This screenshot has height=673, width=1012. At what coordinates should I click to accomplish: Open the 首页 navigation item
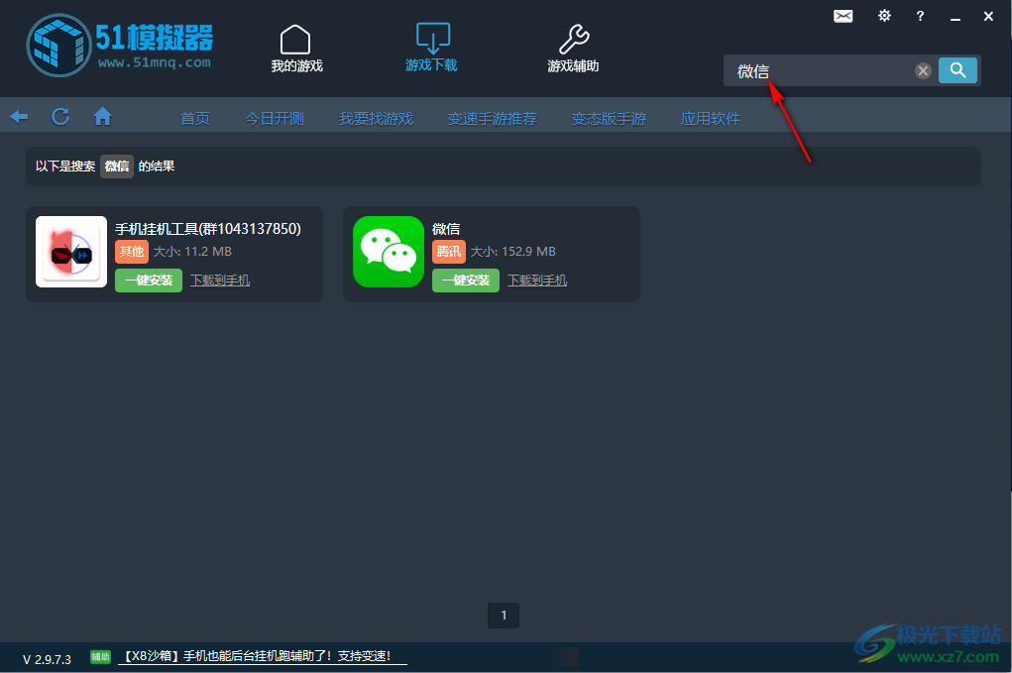point(195,119)
